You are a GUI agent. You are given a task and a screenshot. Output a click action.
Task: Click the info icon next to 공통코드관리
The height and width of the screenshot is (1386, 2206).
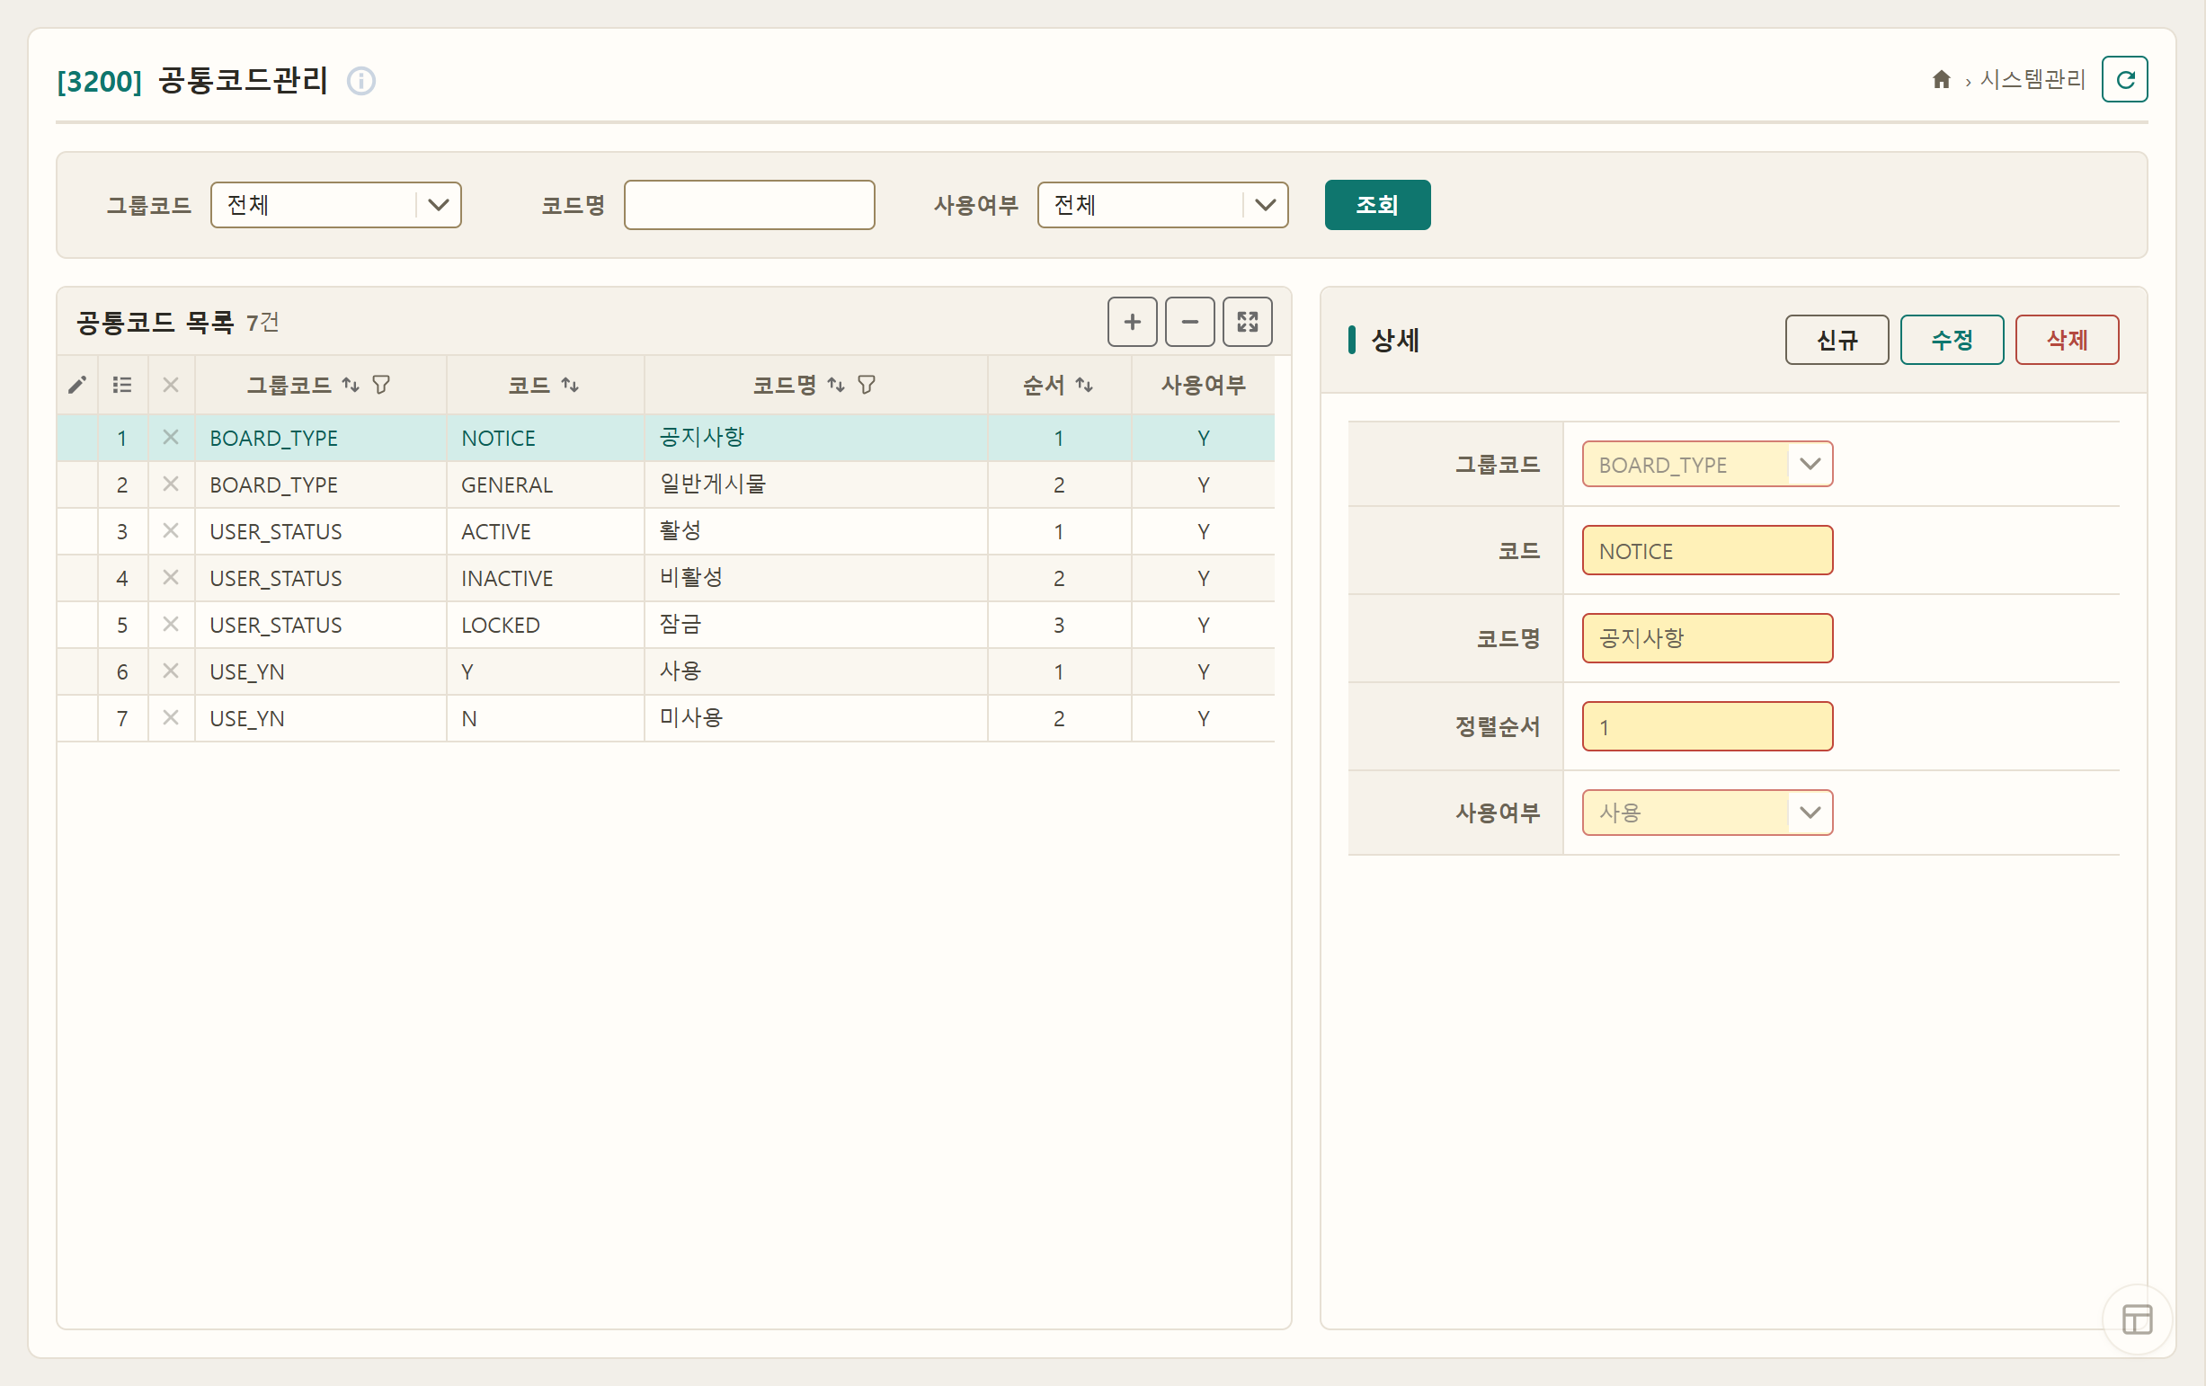coord(361,81)
